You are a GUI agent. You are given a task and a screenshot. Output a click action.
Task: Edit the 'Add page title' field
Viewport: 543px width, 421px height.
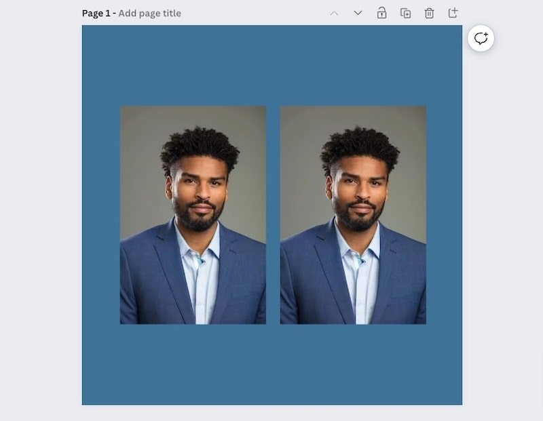[x=149, y=13]
